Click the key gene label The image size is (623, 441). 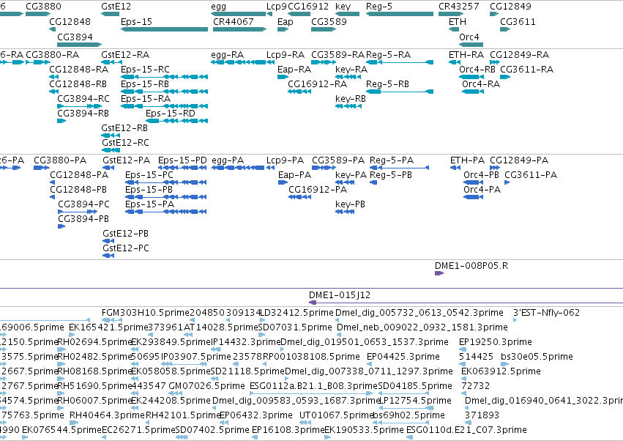pos(343,7)
